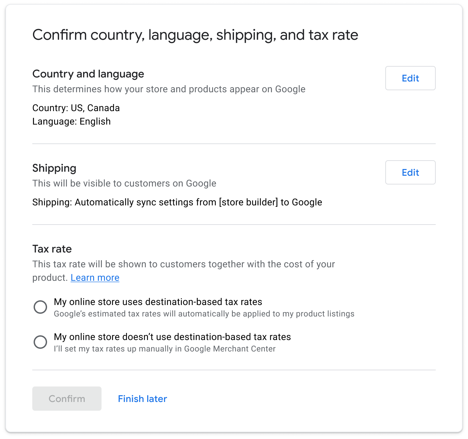468x439 pixels.
Task: Select the doesn't use destination-based tax rates radio
Action: click(40, 342)
